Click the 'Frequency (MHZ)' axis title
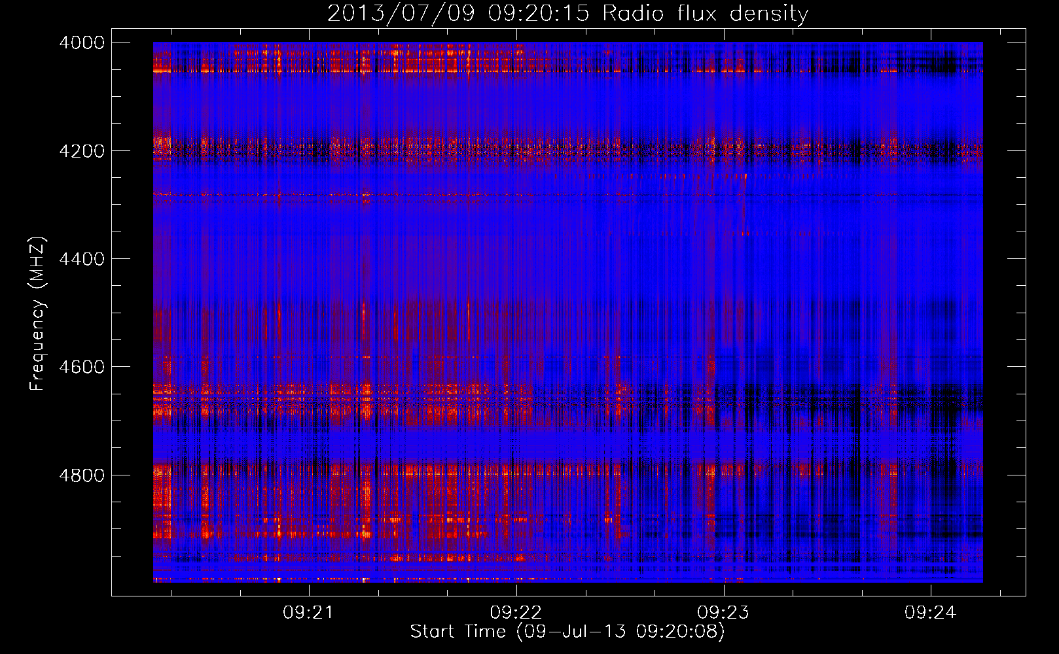 38,313
